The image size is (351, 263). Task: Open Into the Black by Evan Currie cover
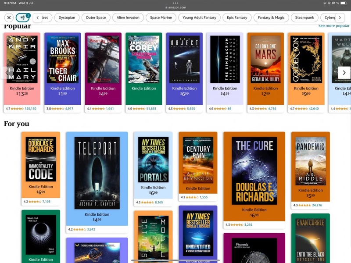point(311,241)
